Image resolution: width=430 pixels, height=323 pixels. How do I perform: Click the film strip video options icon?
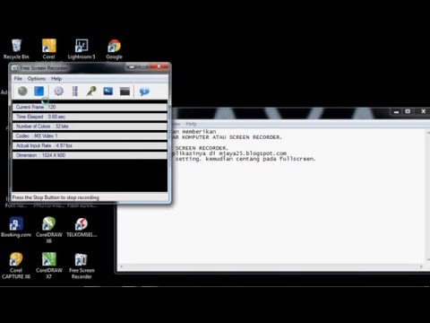click(75, 92)
